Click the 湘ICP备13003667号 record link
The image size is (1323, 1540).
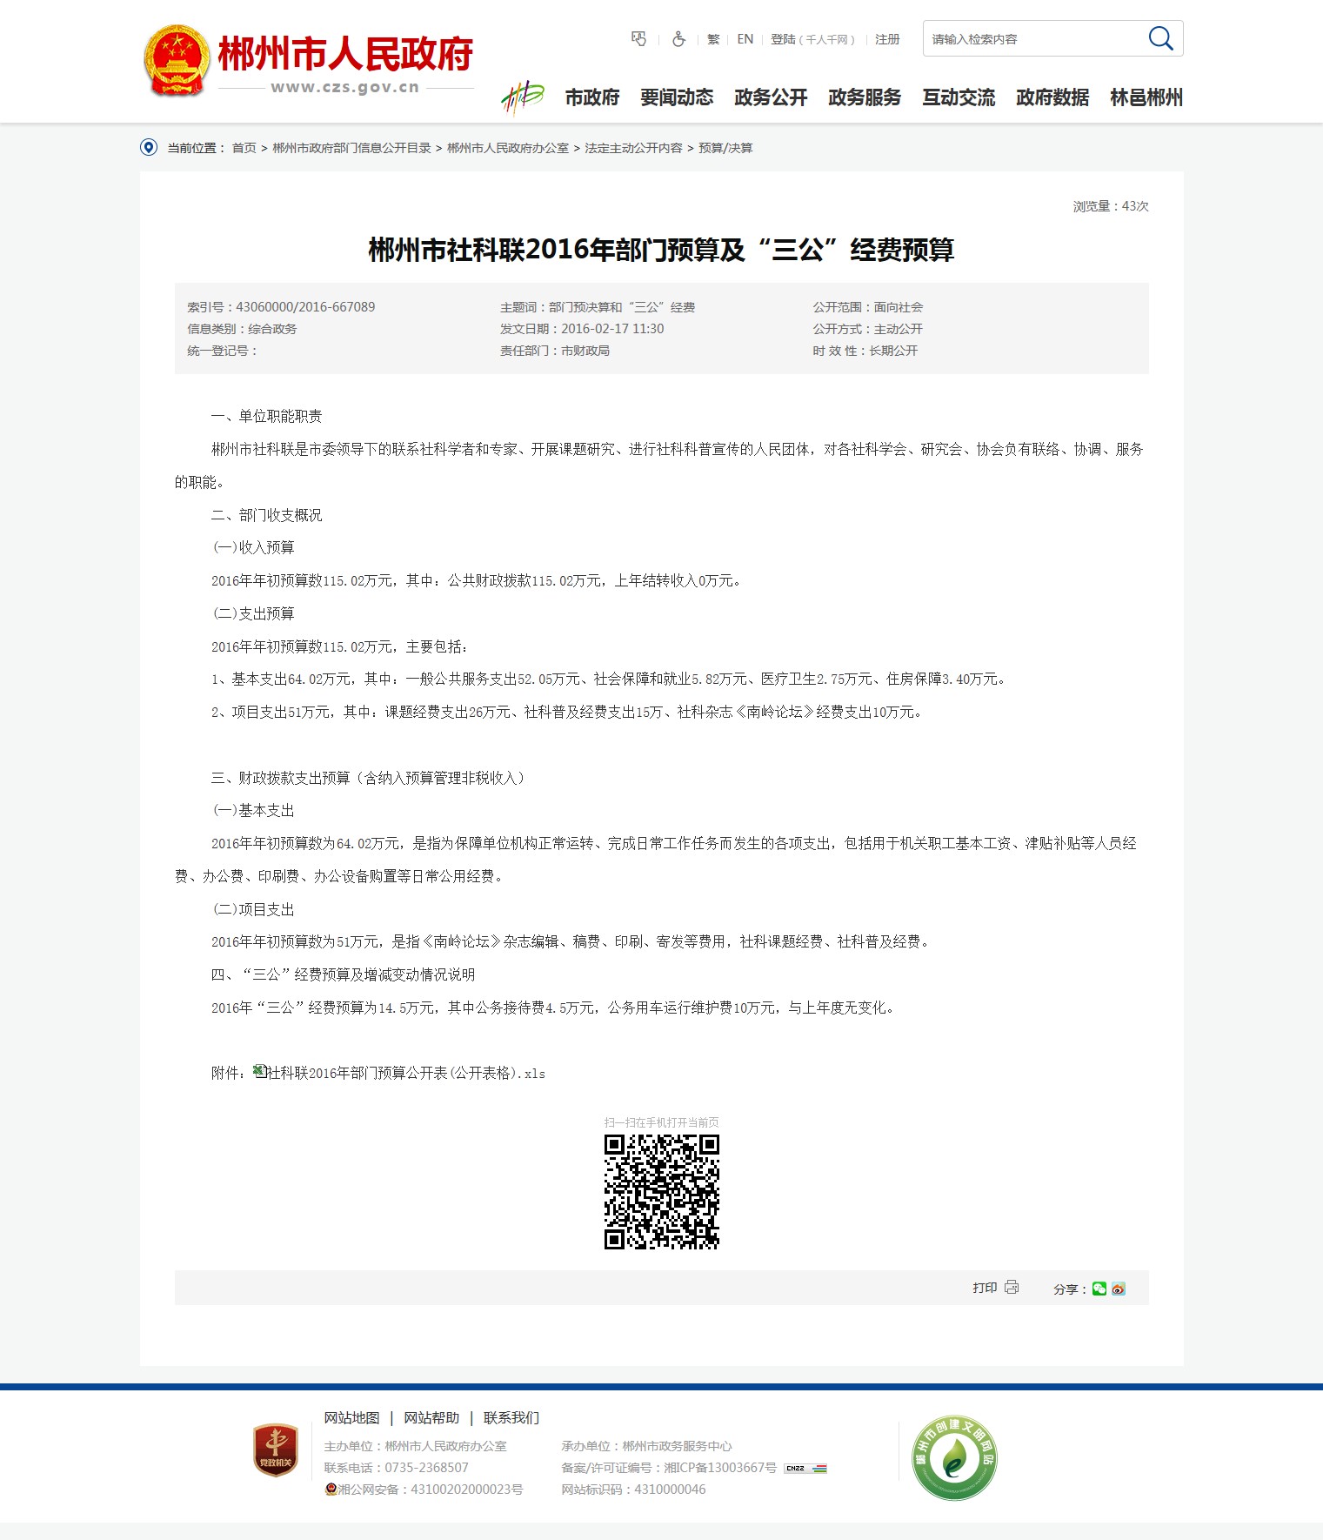tap(720, 1468)
